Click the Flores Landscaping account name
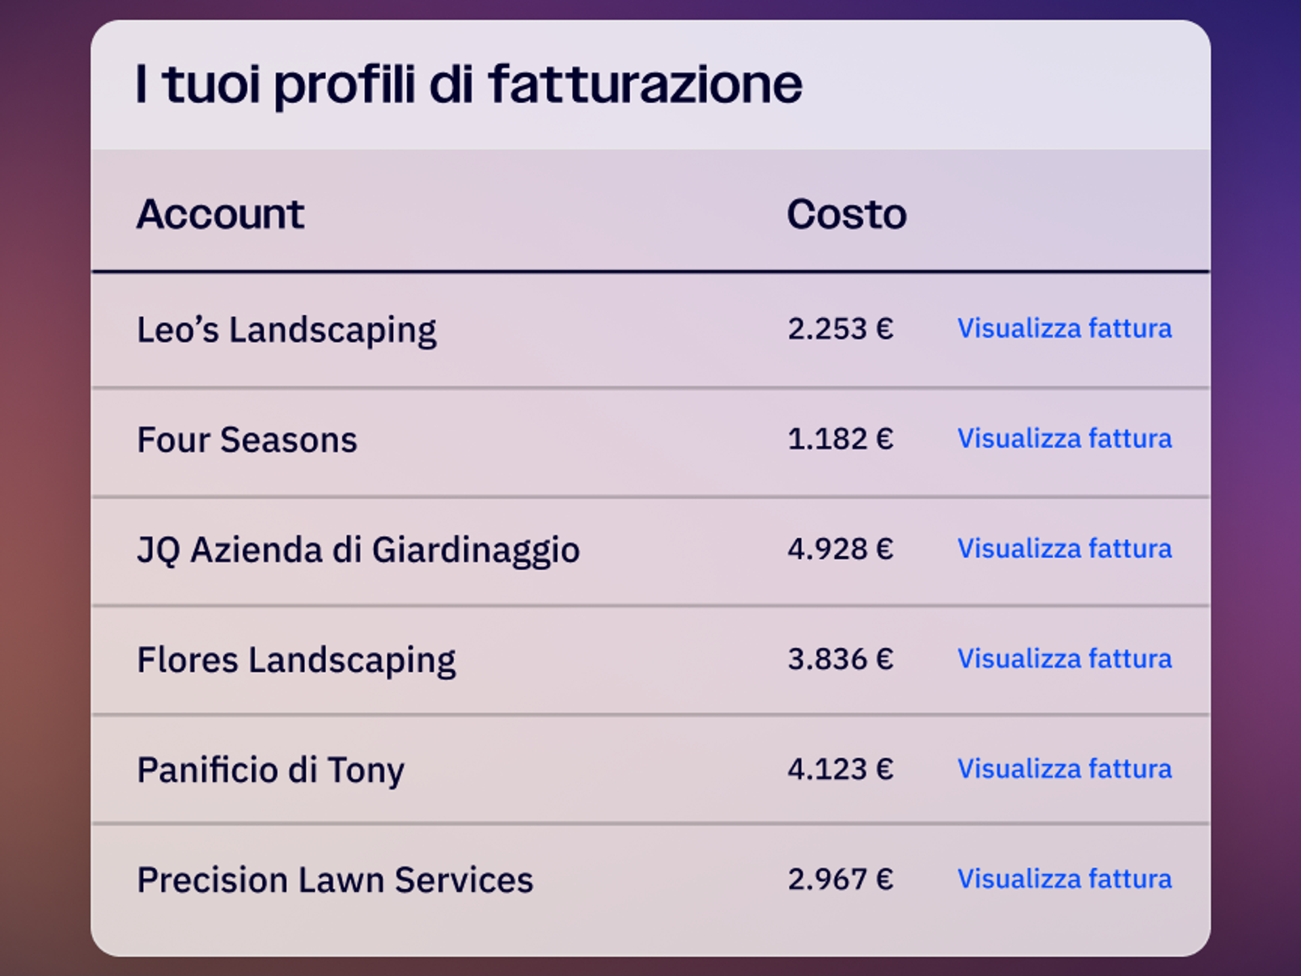The height and width of the screenshot is (976, 1301). pyautogui.click(x=296, y=660)
